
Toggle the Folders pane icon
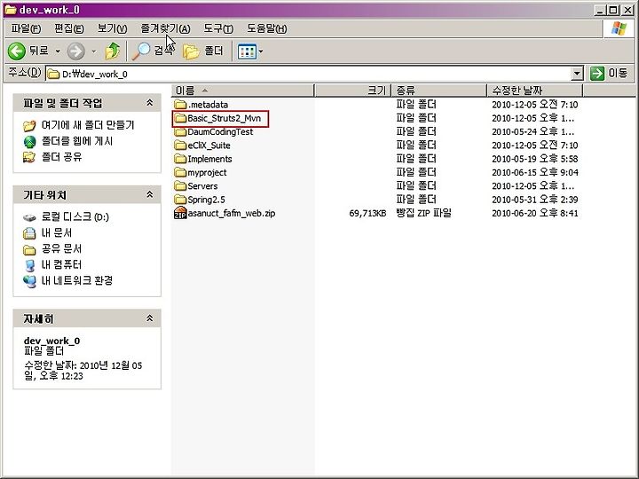pyautogui.click(x=191, y=51)
